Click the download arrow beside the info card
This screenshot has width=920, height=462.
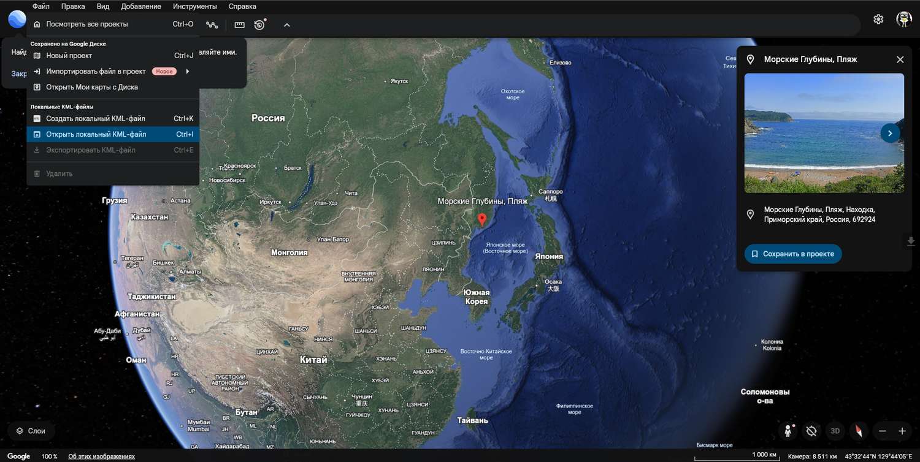(911, 241)
